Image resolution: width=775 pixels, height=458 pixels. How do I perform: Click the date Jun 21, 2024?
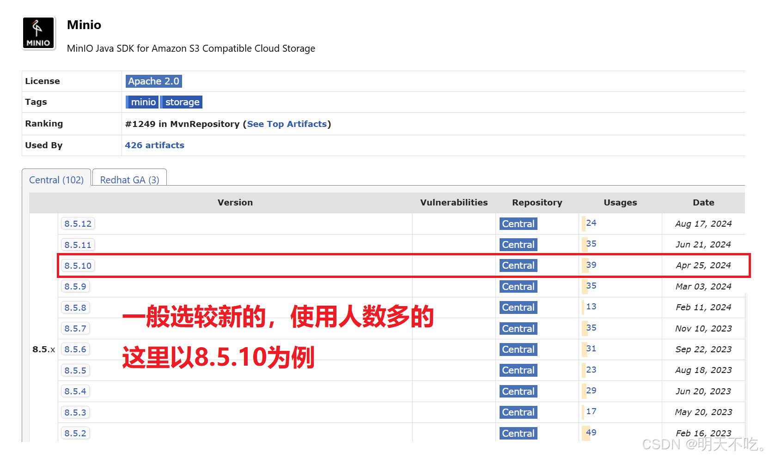(x=703, y=245)
